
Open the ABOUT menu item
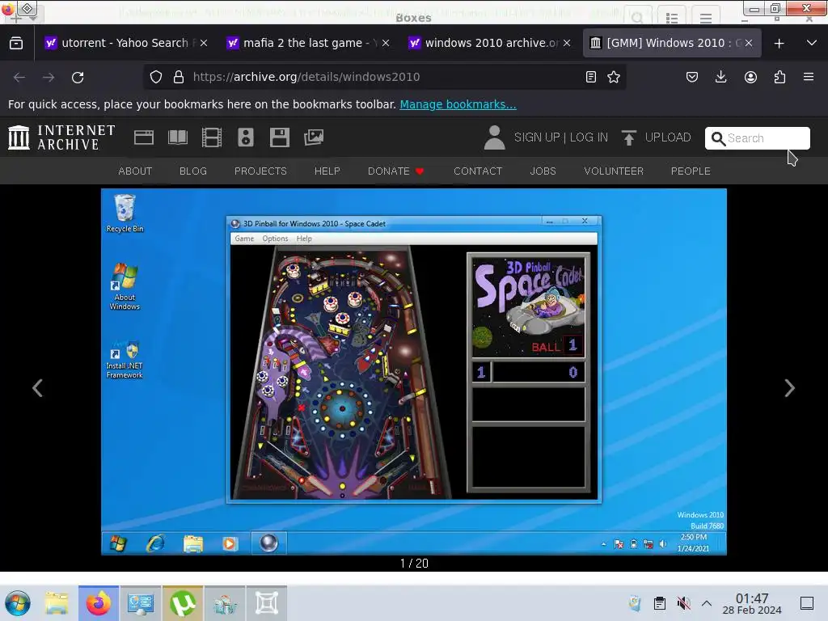pos(135,171)
